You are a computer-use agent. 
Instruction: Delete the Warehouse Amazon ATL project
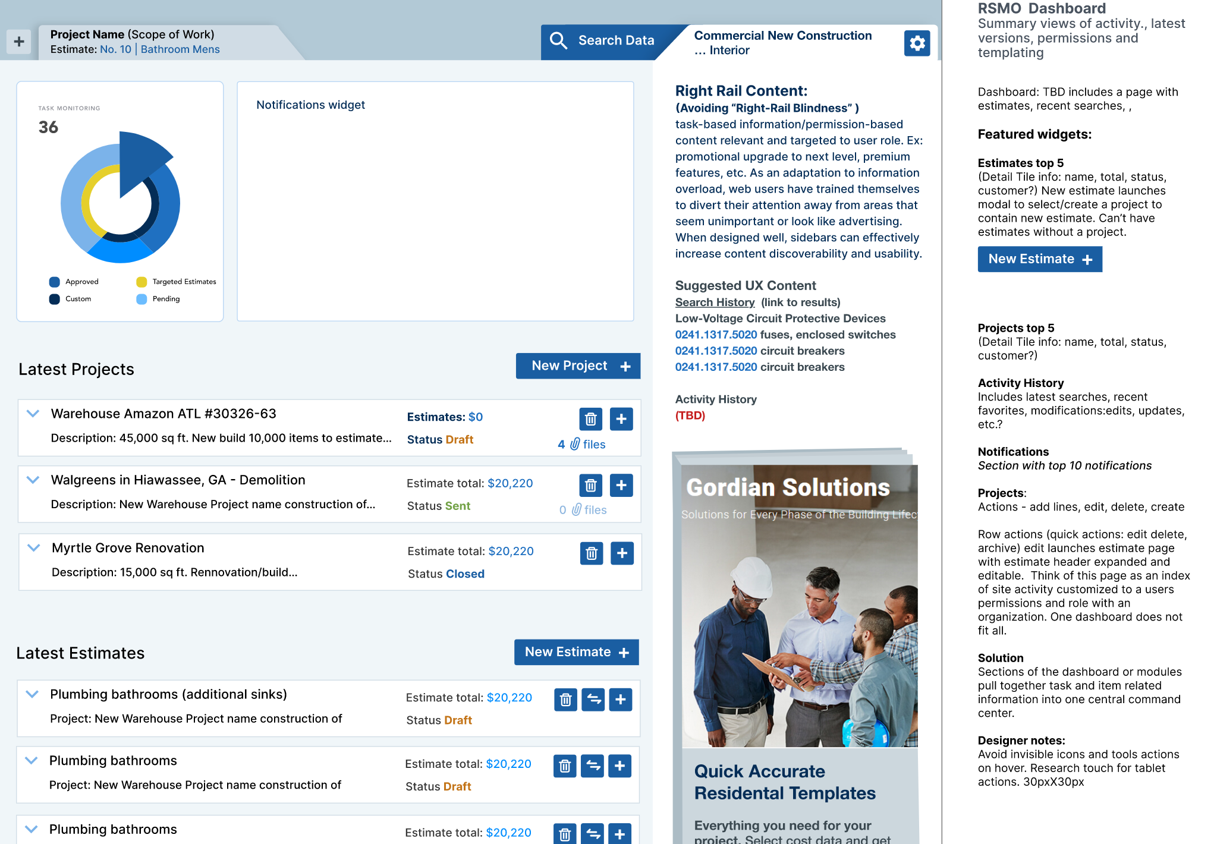click(x=590, y=419)
